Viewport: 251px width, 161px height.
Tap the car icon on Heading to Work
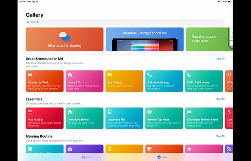click(x=30, y=75)
